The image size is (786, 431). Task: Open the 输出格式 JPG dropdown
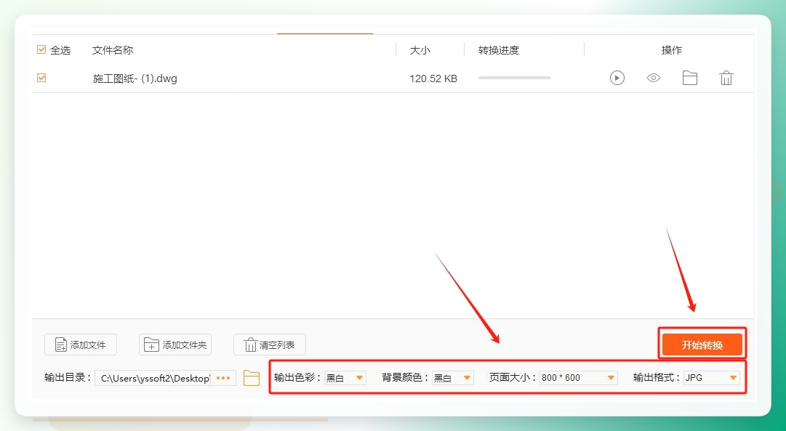tap(712, 378)
